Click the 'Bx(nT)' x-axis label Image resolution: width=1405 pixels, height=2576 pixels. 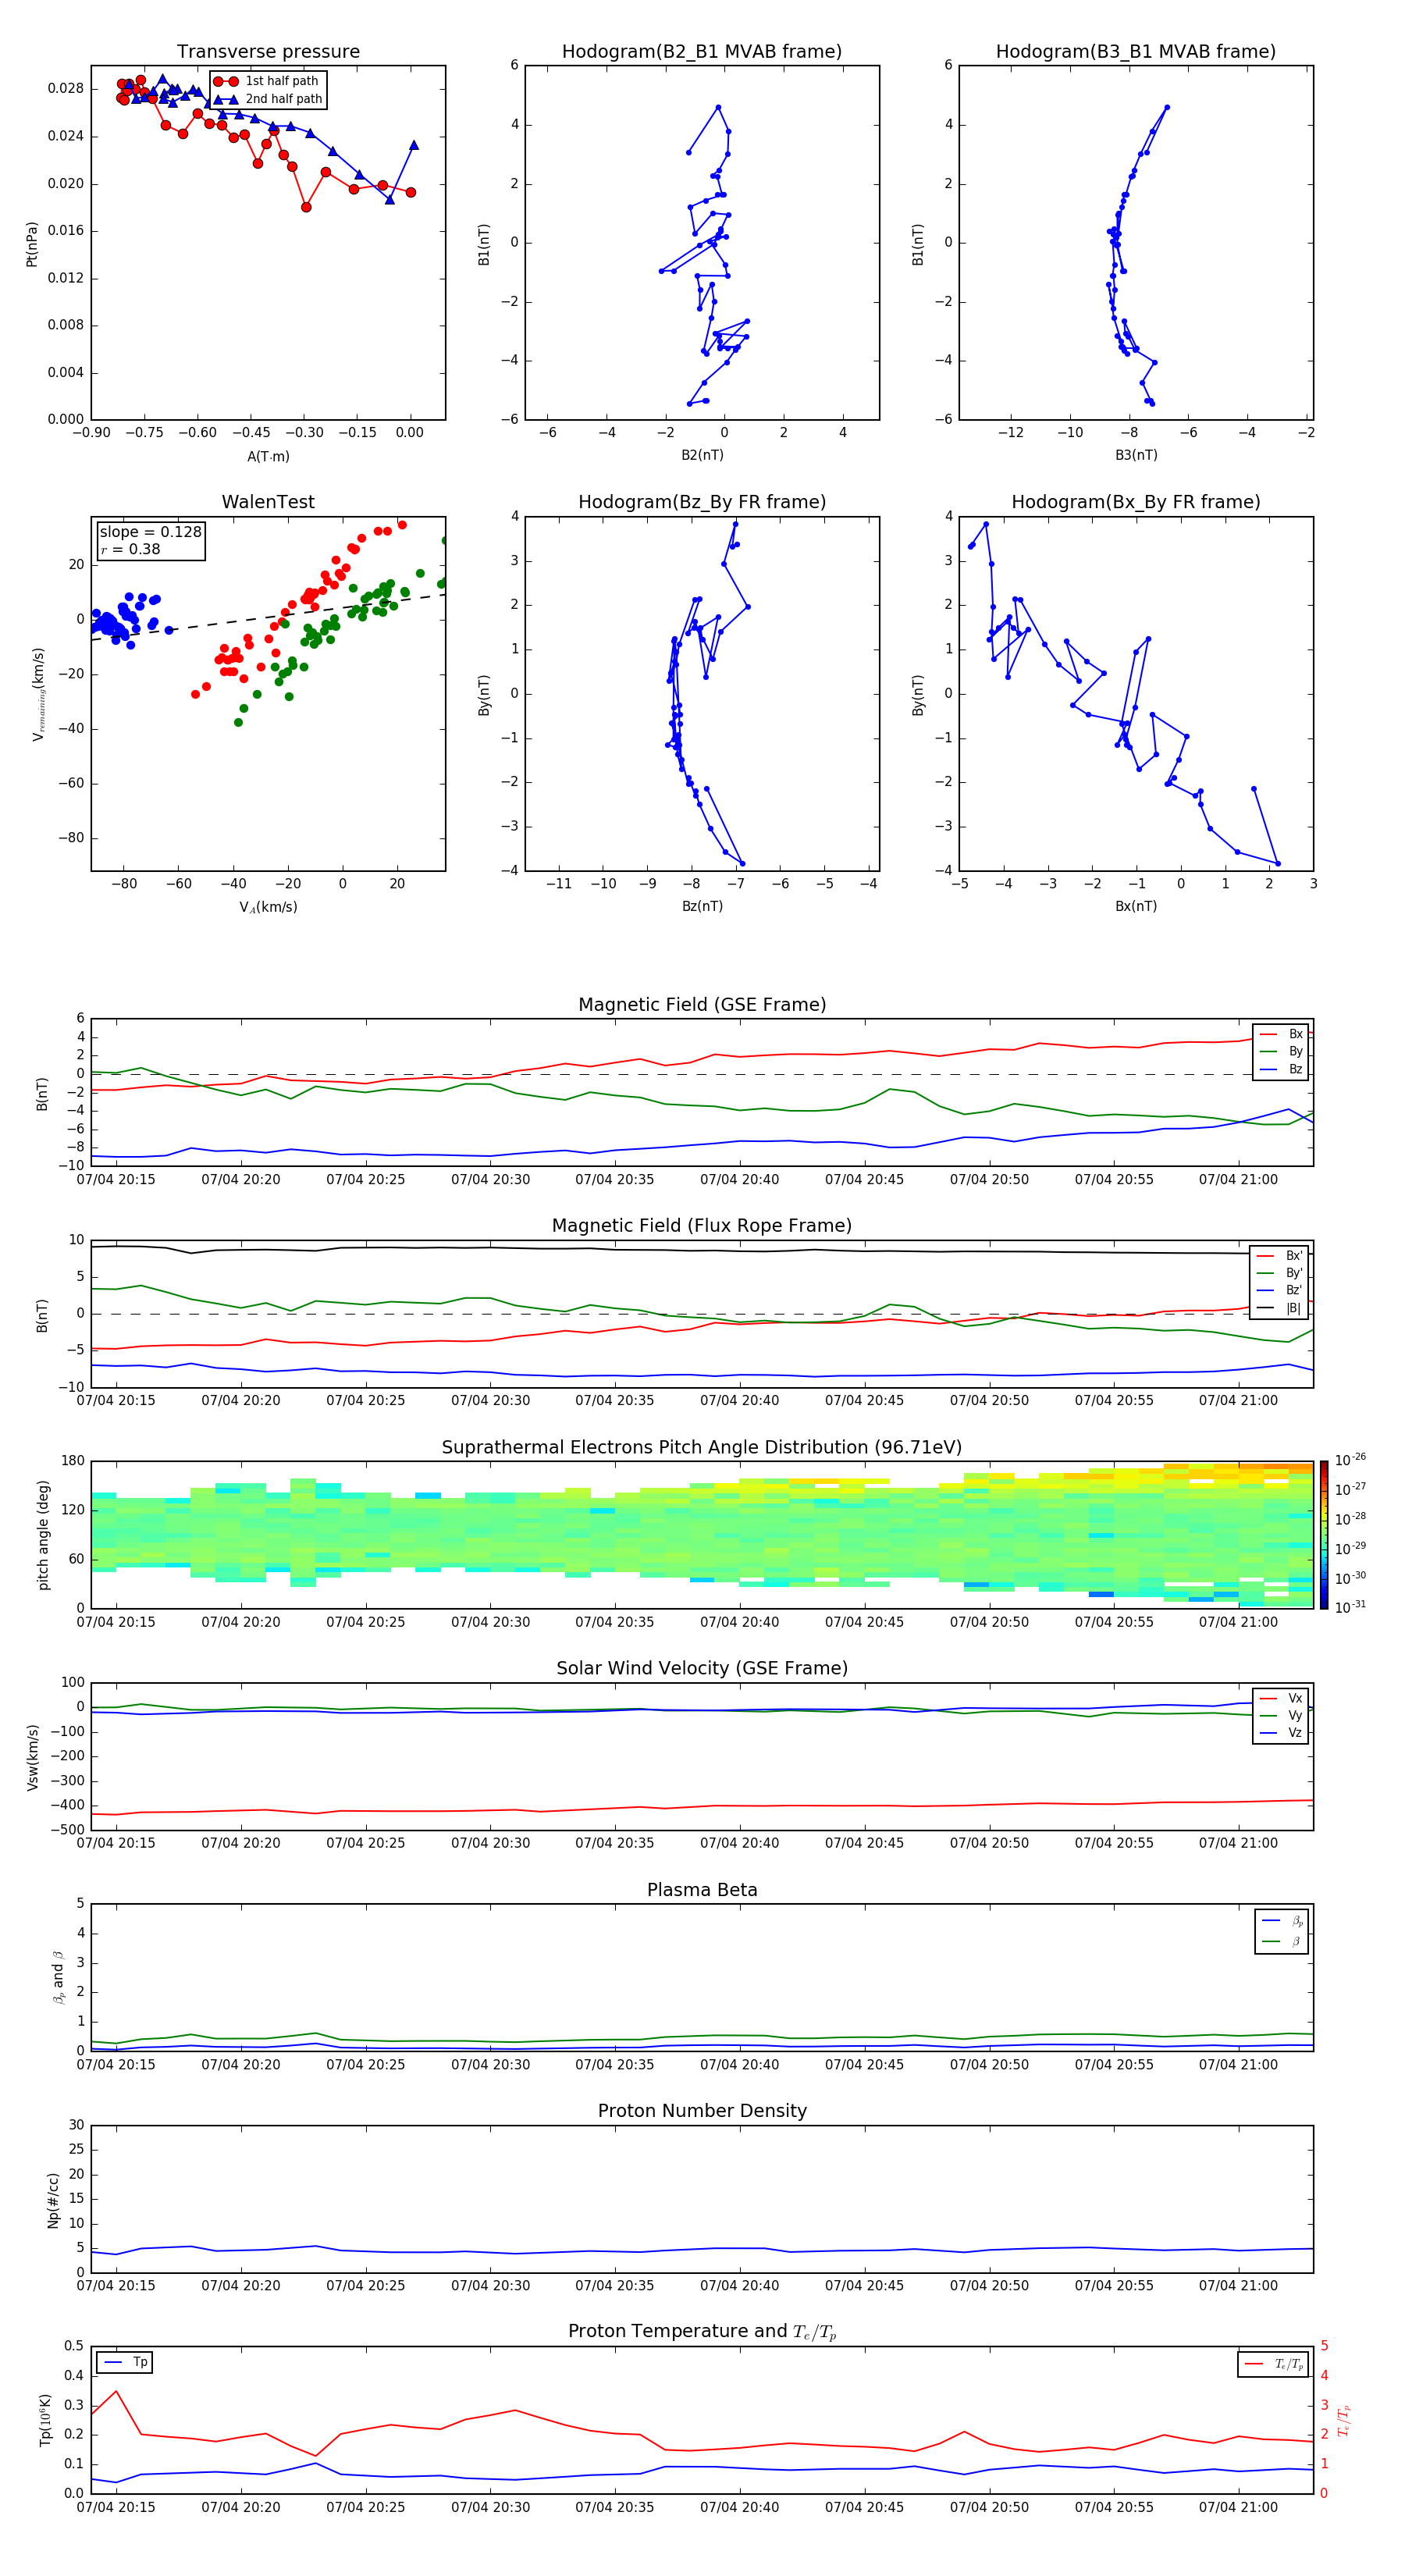pos(1136,907)
